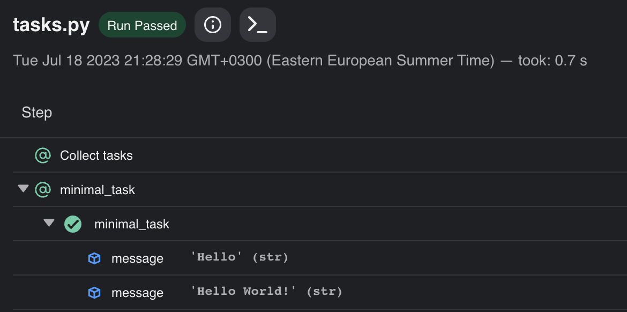The image size is (627, 312).
Task: Click the @ icon beside top-level minimal_task
Action: (x=43, y=190)
